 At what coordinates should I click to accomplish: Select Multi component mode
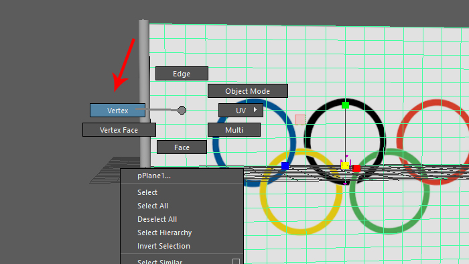234,130
